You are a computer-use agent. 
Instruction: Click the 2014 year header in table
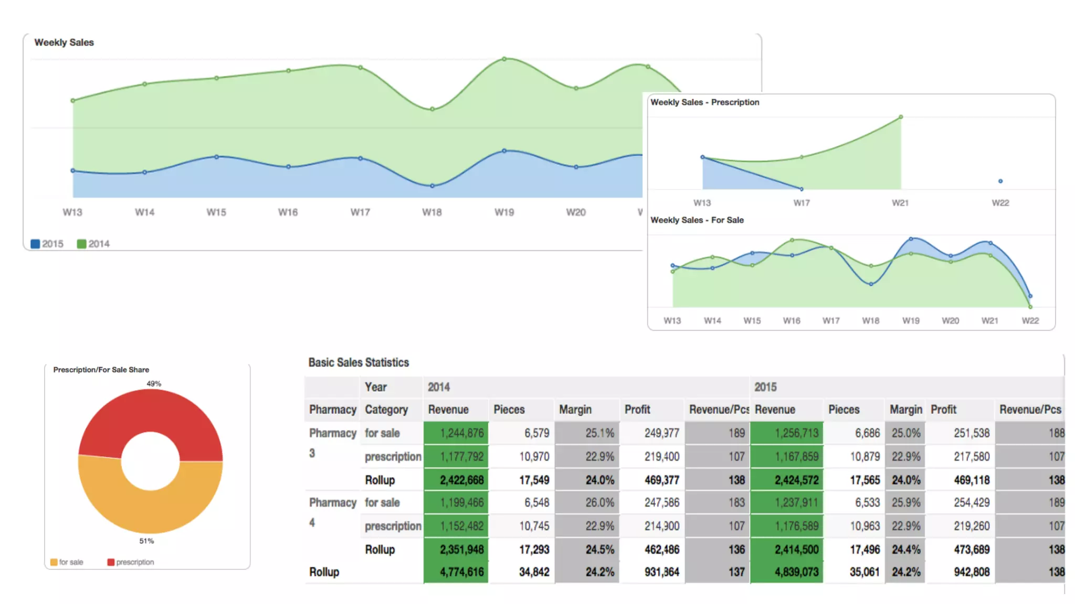pyautogui.click(x=438, y=387)
